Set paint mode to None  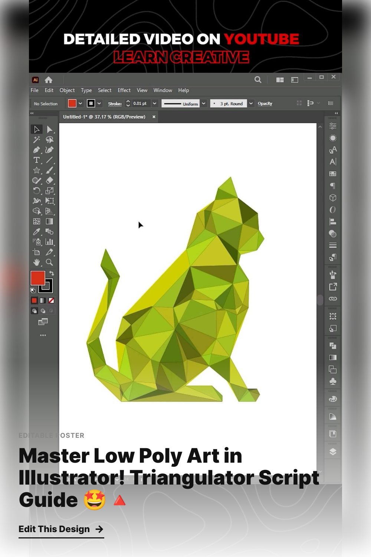[x=51, y=300]
